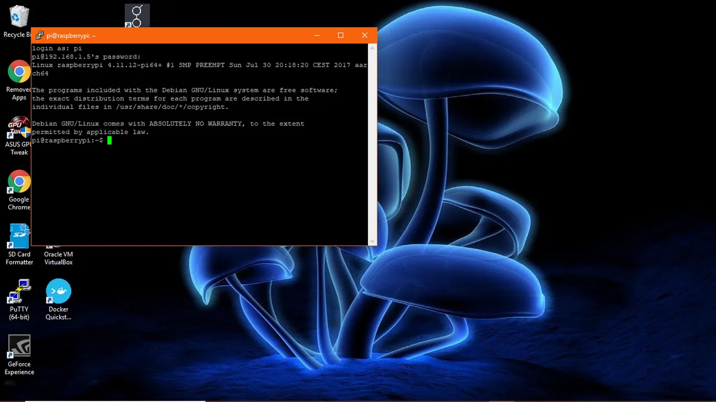This screenshot has height=402, width=716.
Task: Maximize the PuTTY terminal window
Action: tap(341, 35)
